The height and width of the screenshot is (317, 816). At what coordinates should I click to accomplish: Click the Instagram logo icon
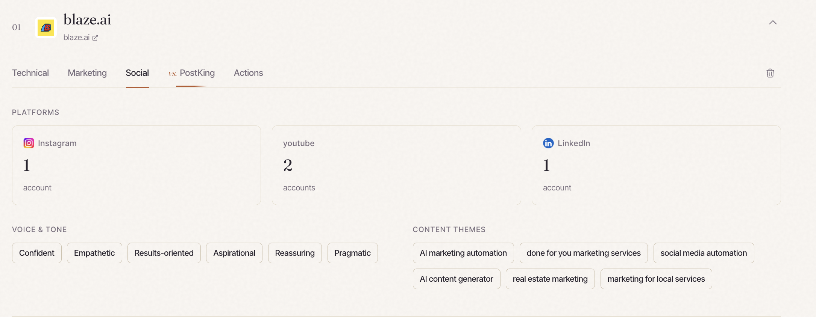coord(29,143)
